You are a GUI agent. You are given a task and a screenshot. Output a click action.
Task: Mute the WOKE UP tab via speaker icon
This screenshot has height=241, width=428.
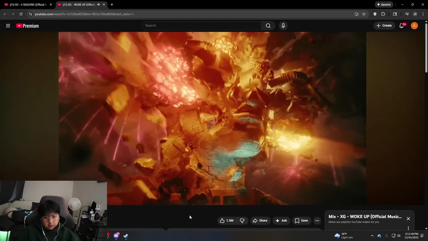pos(98,5)
